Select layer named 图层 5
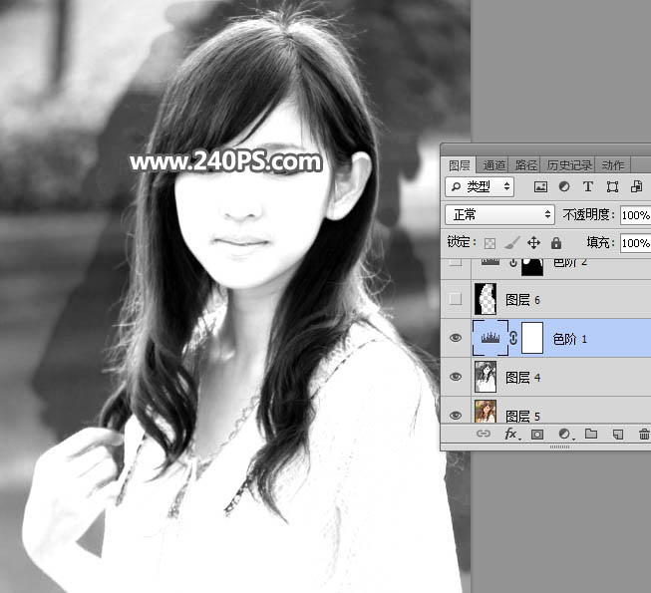 tap(522, 416)
